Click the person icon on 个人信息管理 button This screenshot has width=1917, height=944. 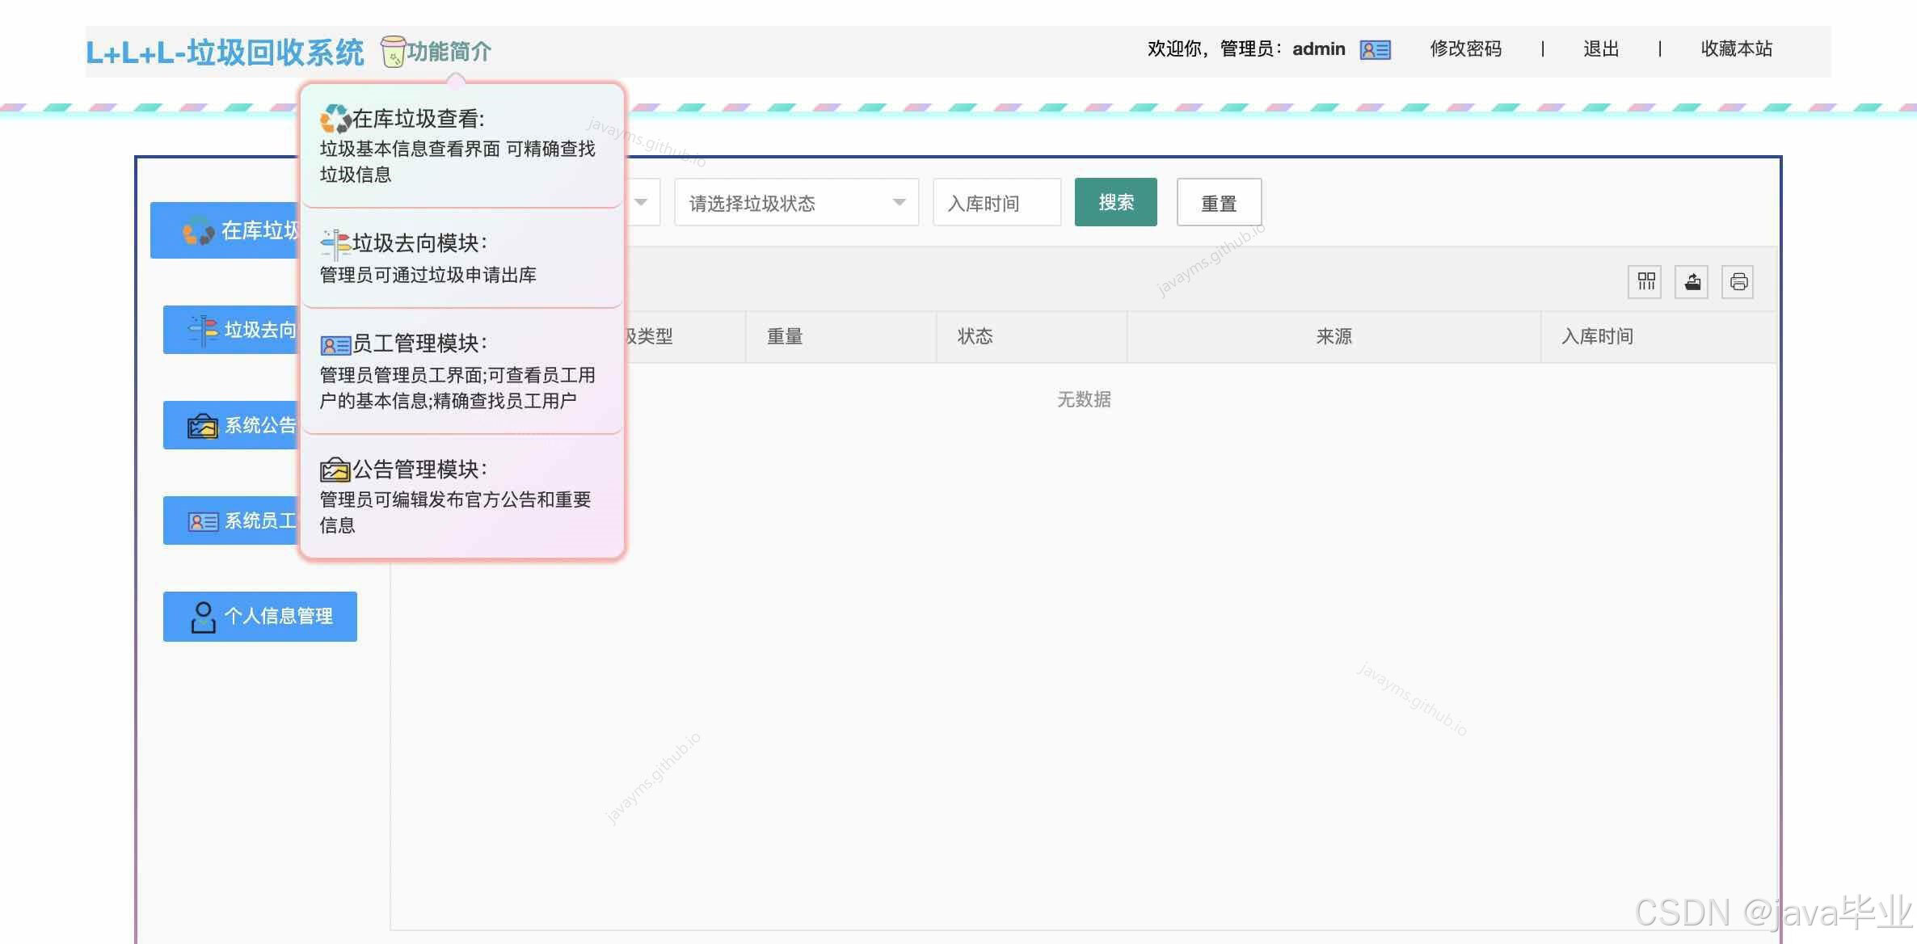click(x=203, y=617)
